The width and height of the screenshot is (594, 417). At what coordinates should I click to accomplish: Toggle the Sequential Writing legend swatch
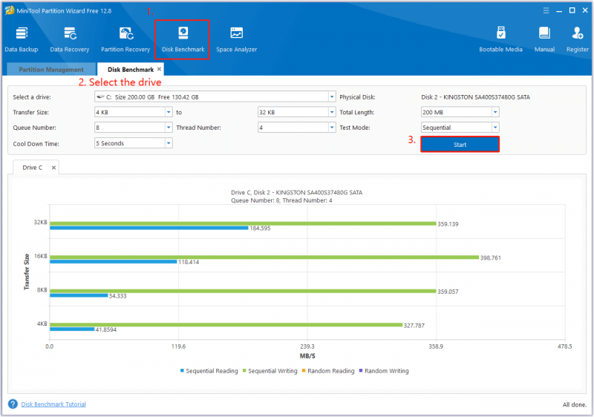click(245, 370)
